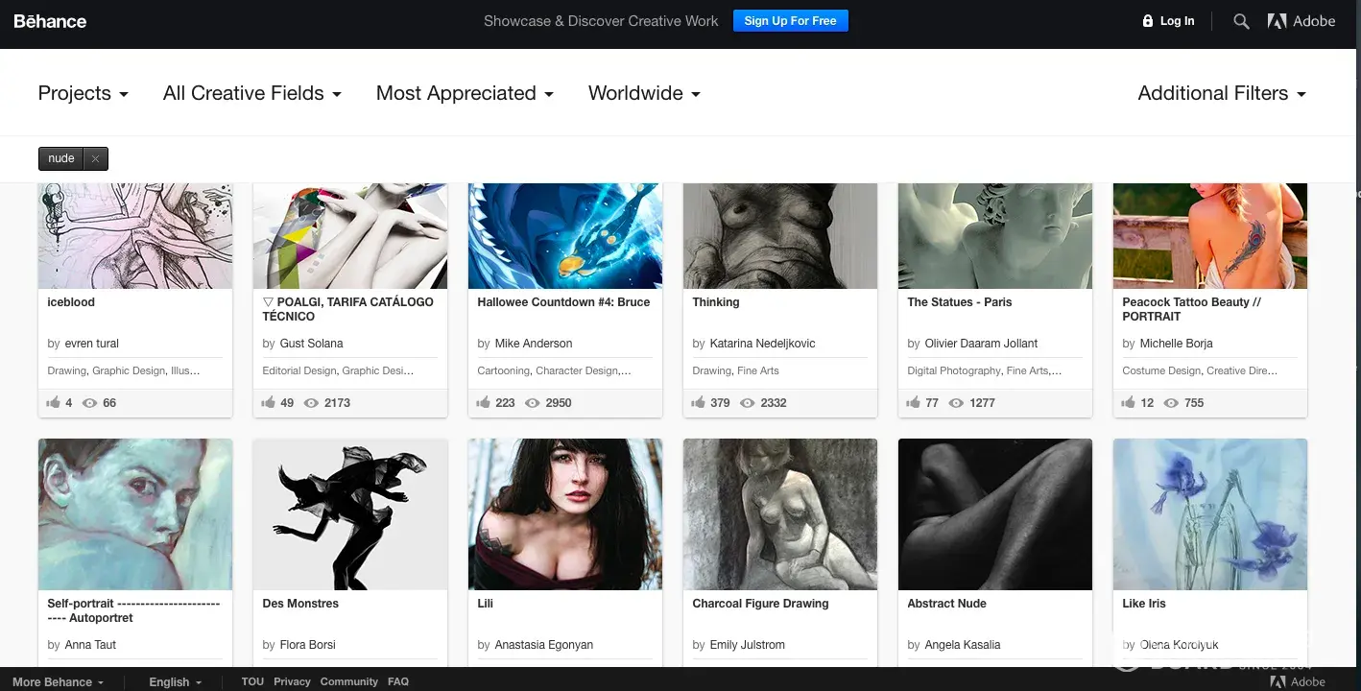This screenshot has height=691, width=1361.
Task: Click thumbs-up icon on Thinking card
Action: coord(699,403)
